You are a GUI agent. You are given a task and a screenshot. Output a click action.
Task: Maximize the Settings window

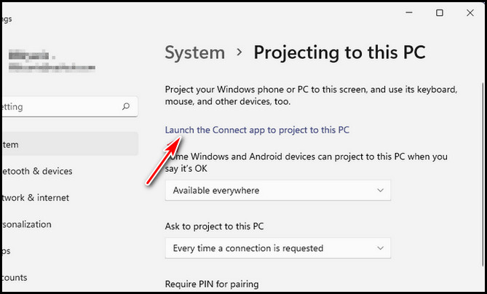click(x=440, y=12)
